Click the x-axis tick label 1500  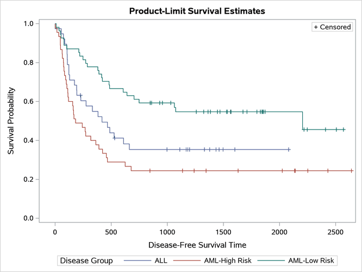tap(223, 231)
